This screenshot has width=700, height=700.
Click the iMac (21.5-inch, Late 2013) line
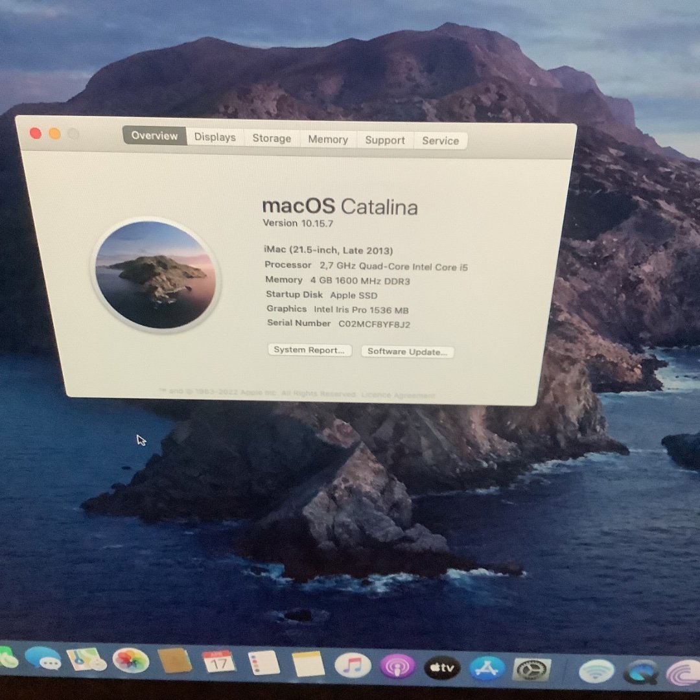[x=328, y=250]
